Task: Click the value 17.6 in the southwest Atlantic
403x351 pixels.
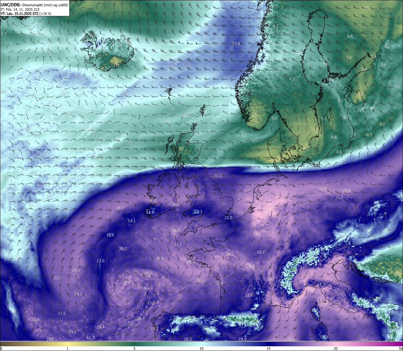Action: coord(62,313)
